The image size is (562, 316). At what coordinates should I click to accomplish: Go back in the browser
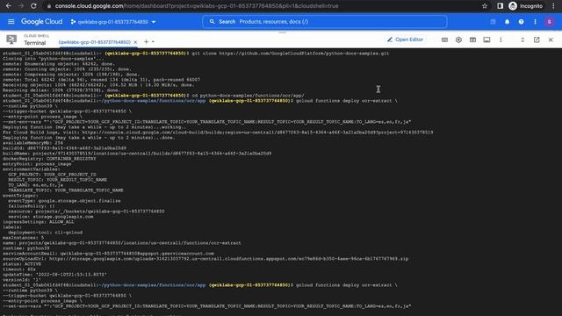[x=8, y=6]
